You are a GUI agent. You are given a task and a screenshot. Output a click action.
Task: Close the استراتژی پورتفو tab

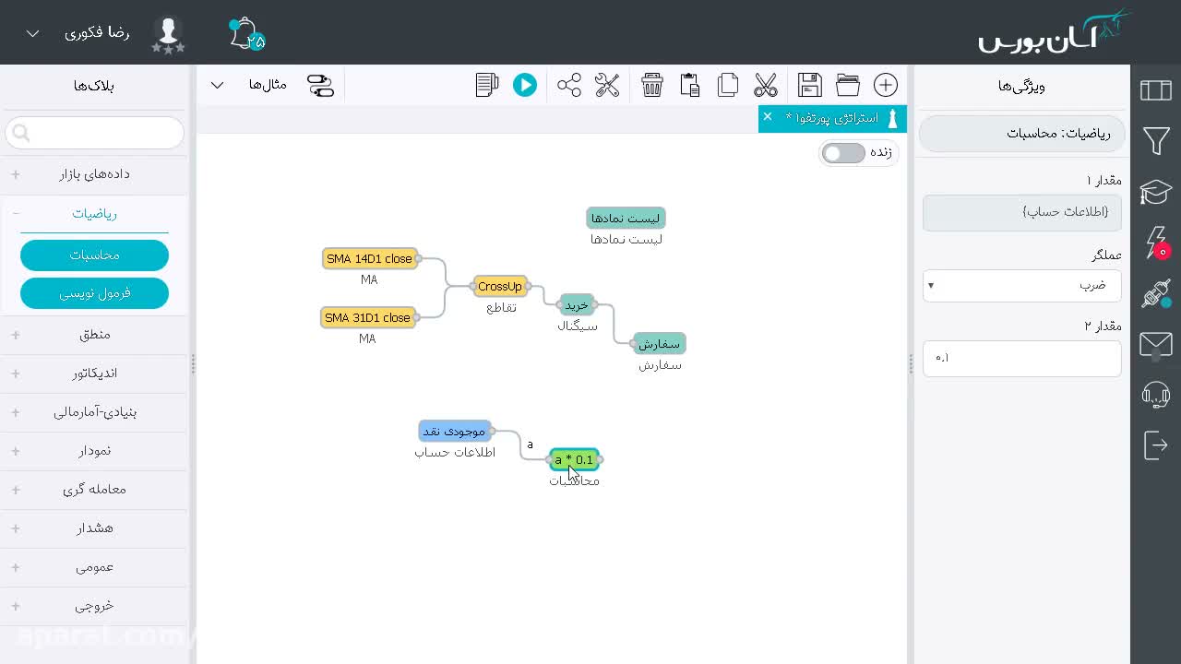768,117
